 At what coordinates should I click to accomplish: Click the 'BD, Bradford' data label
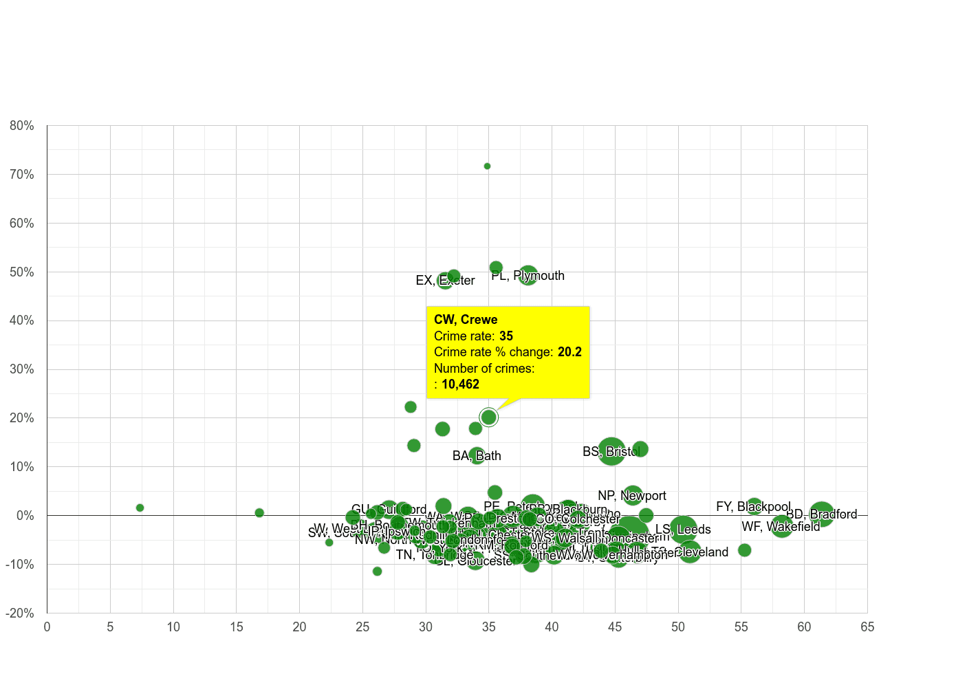point(822,514)
